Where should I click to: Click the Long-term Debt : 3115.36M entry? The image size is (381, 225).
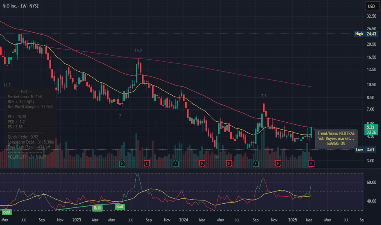point(31,142)
